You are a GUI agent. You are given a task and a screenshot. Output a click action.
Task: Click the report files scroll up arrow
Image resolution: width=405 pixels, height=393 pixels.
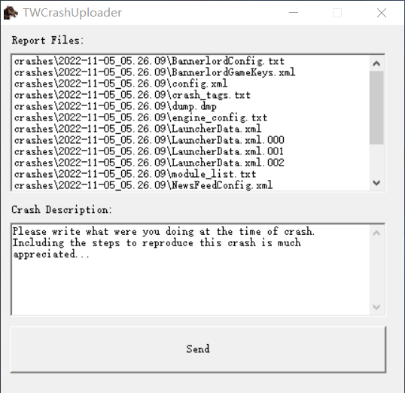coord(376,63)
